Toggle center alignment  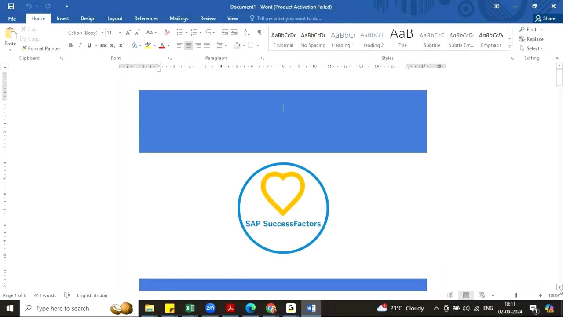pos(189,45)
